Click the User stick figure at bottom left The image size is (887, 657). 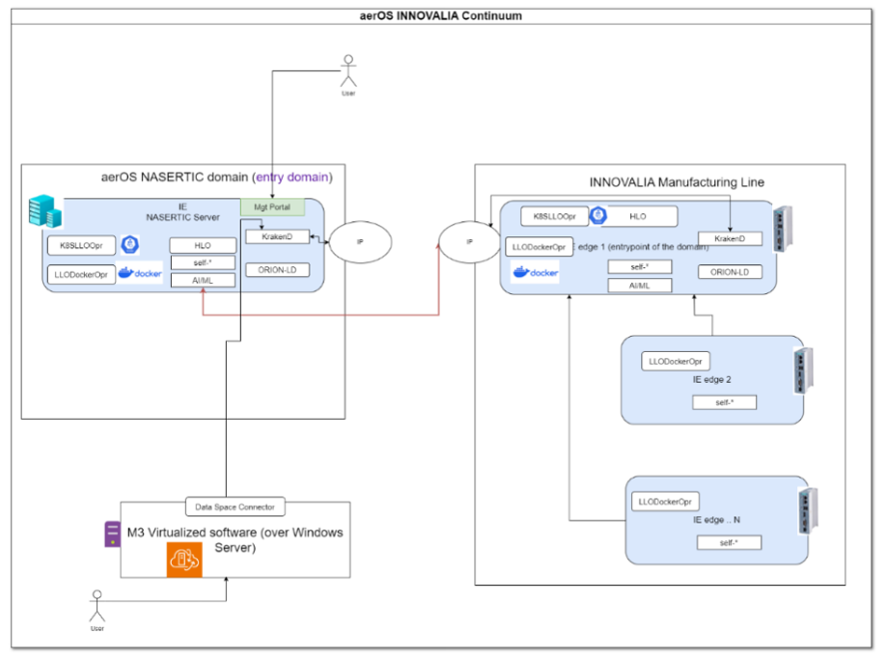tap(96, 605)
